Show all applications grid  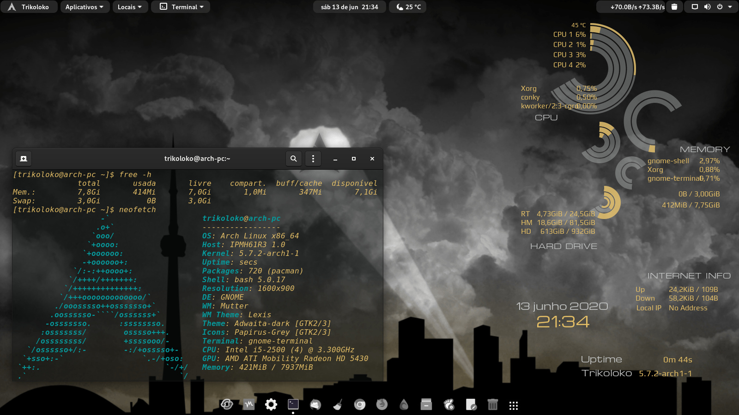tap(514, 405)
